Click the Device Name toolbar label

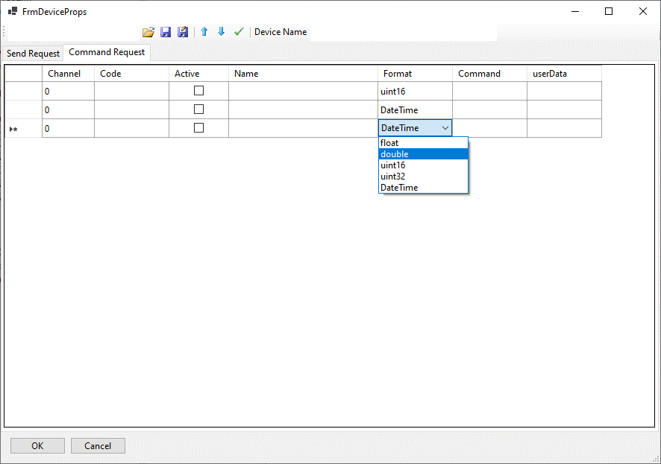coord(281,32)
